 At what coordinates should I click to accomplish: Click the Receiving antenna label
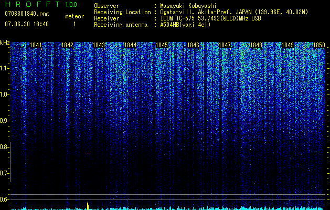pyautogui.click(x=121, y=25)
